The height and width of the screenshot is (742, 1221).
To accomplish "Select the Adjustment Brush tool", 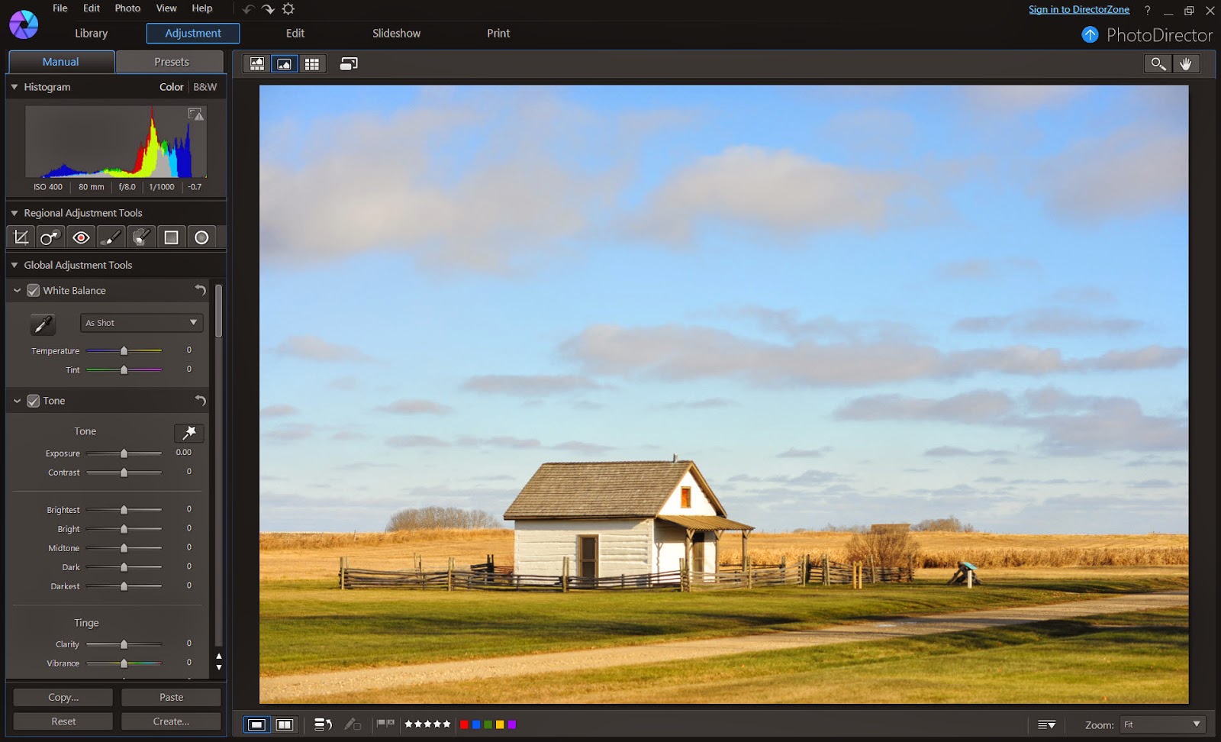I will (x=111, y=237).
